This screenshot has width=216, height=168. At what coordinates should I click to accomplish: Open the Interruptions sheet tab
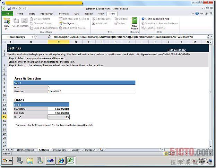pos(60,150)
